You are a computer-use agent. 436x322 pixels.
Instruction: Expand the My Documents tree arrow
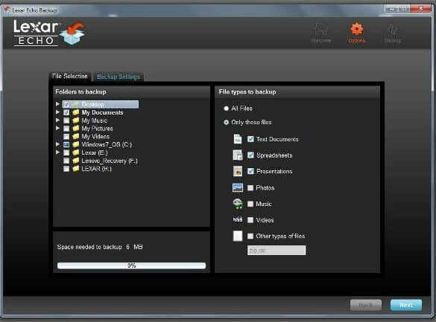pyautogui.click(x=57, y=112)
